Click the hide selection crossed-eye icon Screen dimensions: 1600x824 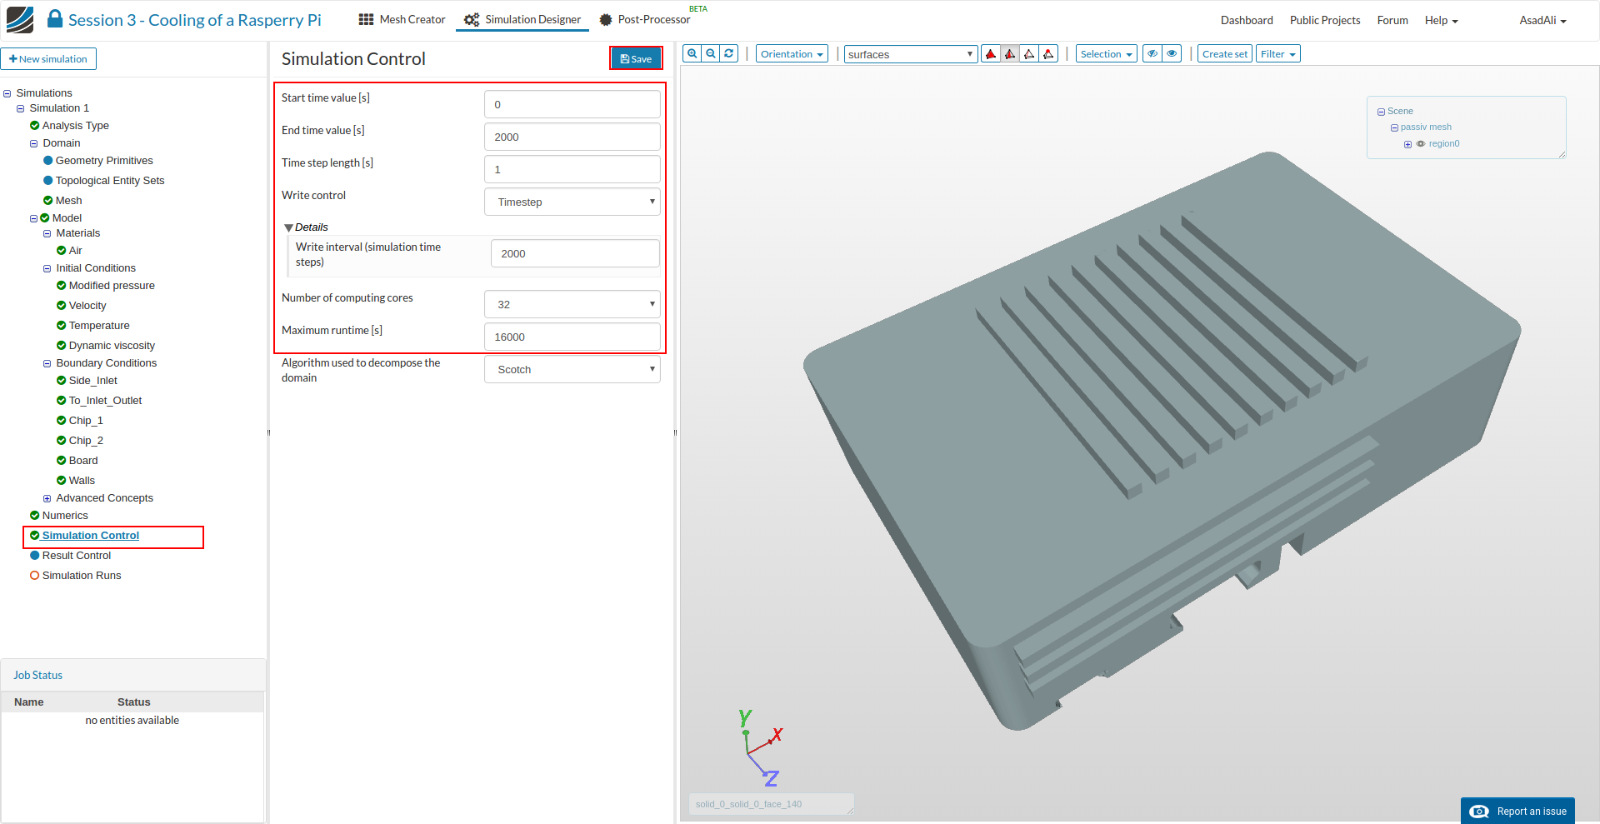[1152, 54]
